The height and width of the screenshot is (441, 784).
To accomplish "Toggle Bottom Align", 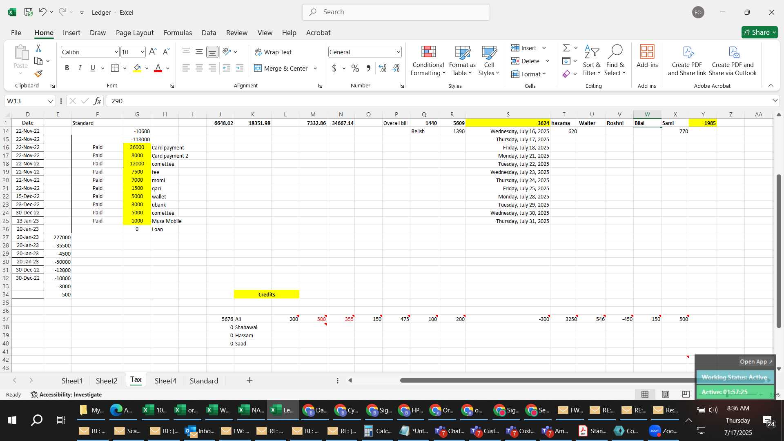I will tap(212, 52).
